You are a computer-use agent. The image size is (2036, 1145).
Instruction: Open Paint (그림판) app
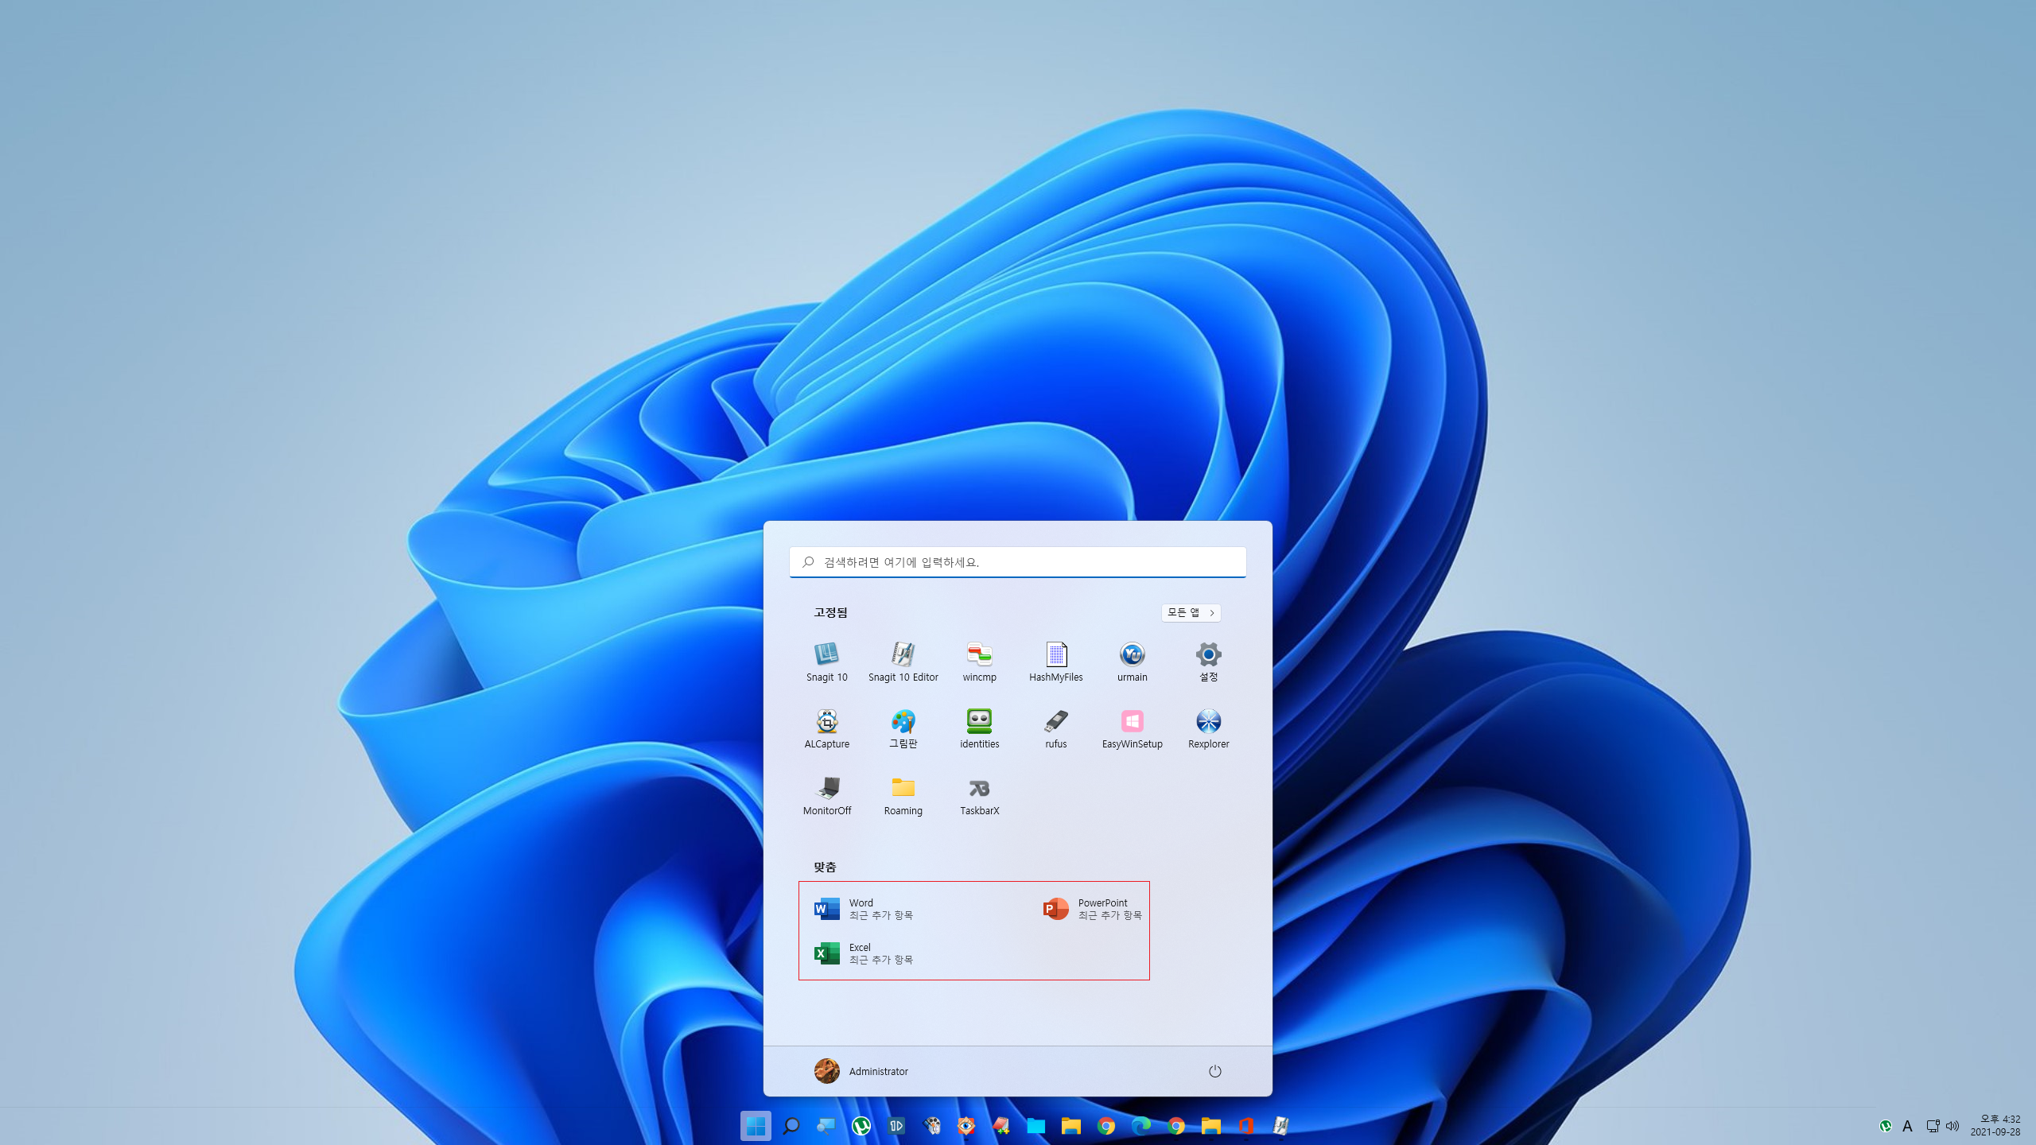tap(903, 728)
